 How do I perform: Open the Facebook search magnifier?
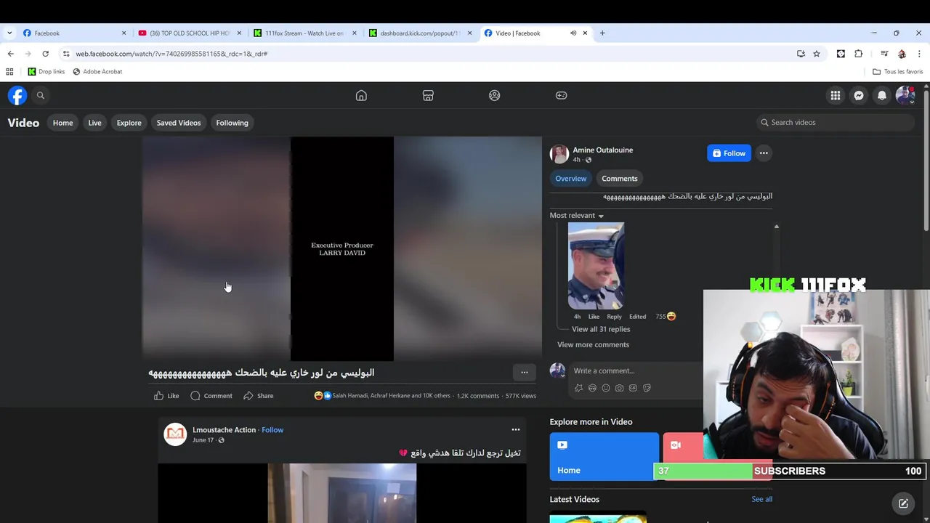(x=41, y=95)
